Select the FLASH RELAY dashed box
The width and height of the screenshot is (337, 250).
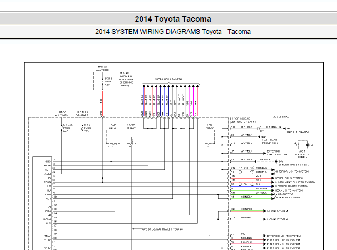[131, 137]
